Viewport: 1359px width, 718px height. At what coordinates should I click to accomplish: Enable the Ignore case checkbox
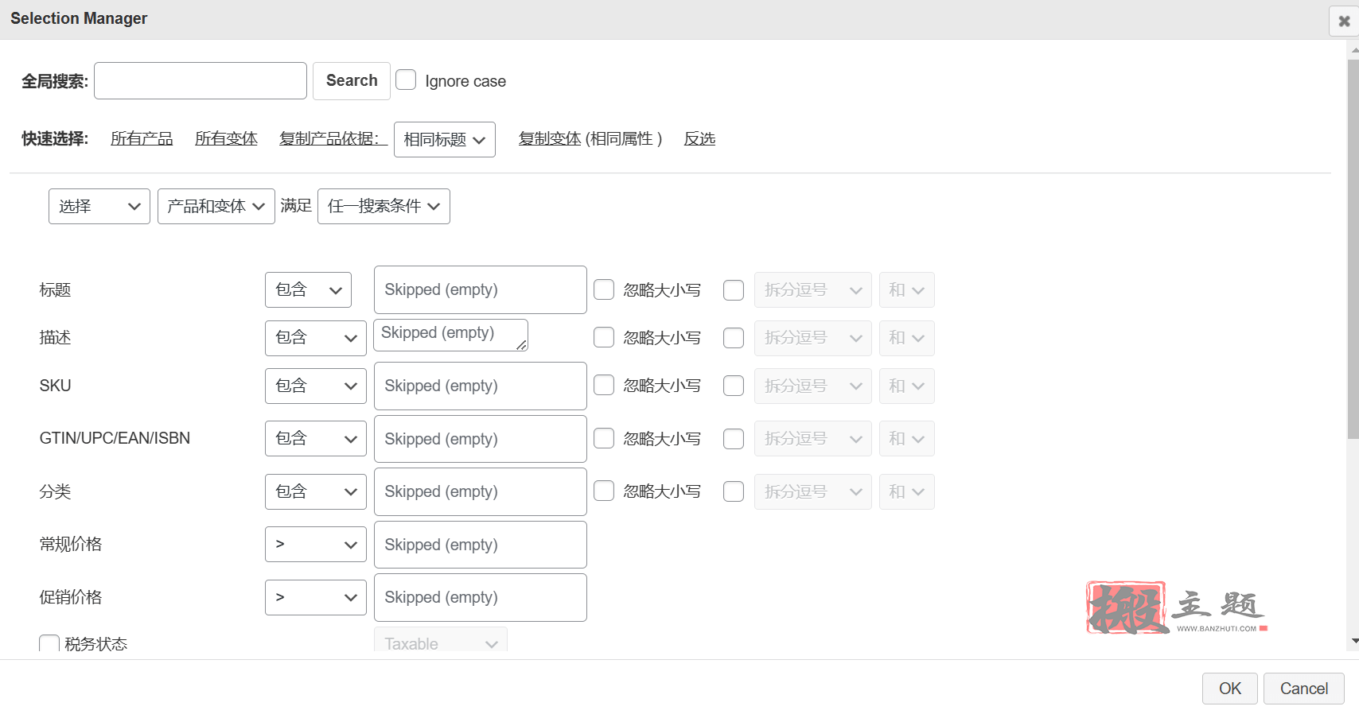click(406, 80)
